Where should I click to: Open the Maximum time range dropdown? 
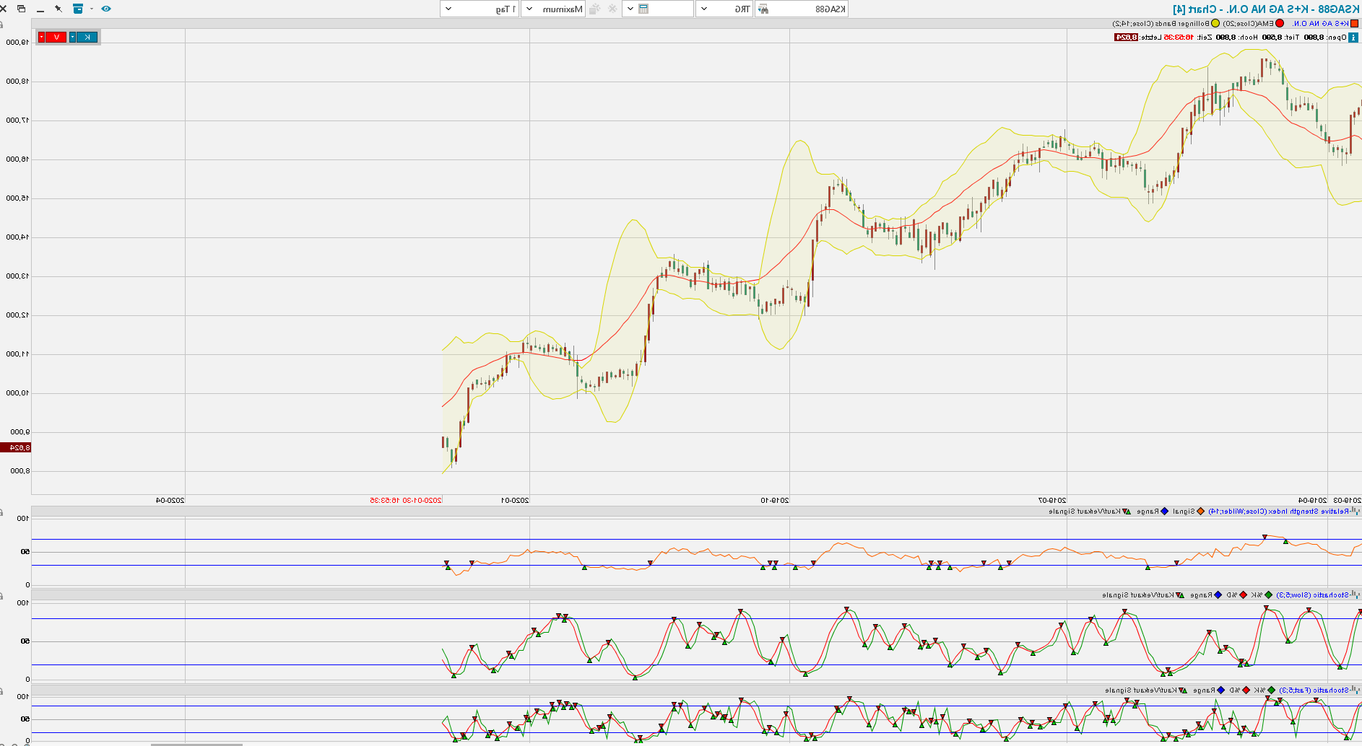(x=530, y=9)
